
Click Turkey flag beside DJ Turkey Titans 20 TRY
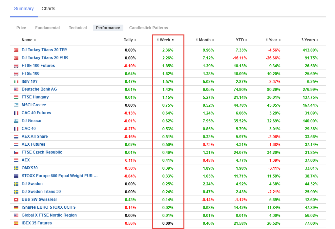tap(16, 50)
